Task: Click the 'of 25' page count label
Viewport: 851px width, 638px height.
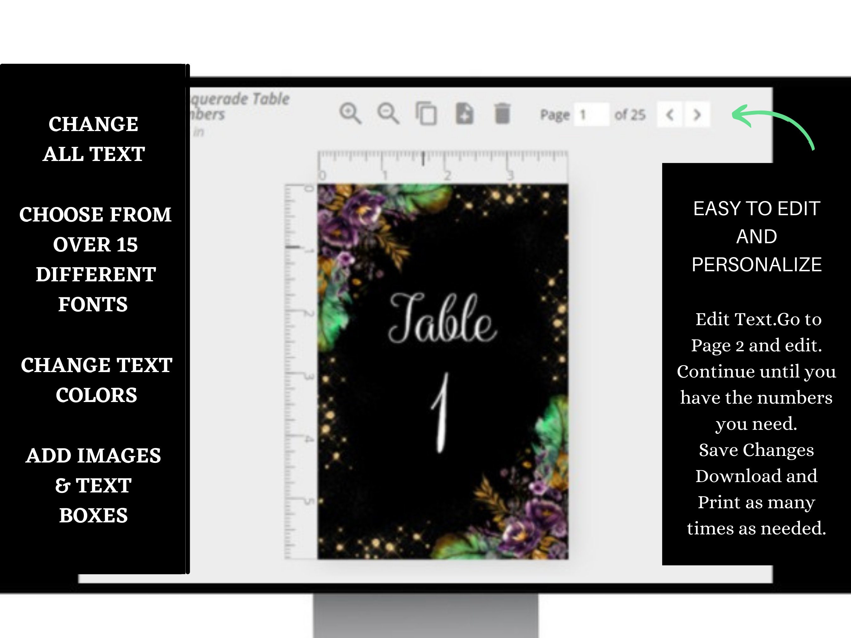Action: [631, 114]
